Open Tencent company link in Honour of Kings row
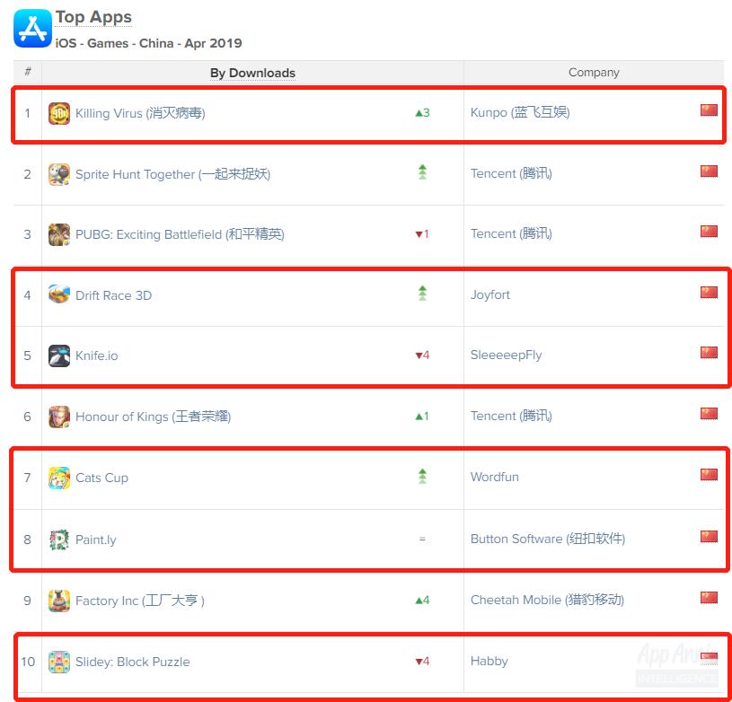Screen dimensions: 732x702 click(511, 416)
